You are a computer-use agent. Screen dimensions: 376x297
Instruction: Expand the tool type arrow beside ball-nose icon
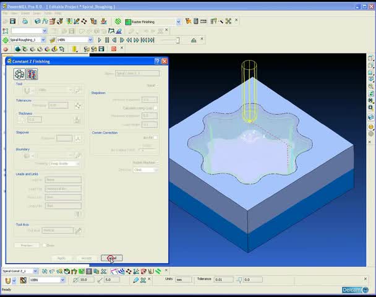coord(14,280)
